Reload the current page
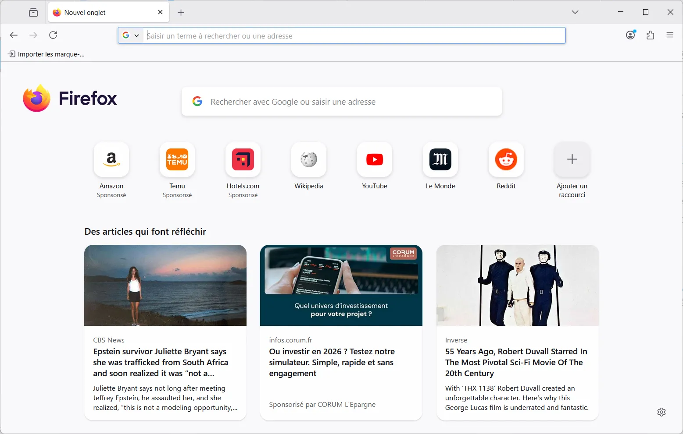This screenshot has height=434, width=683. [x=53, y=35]
